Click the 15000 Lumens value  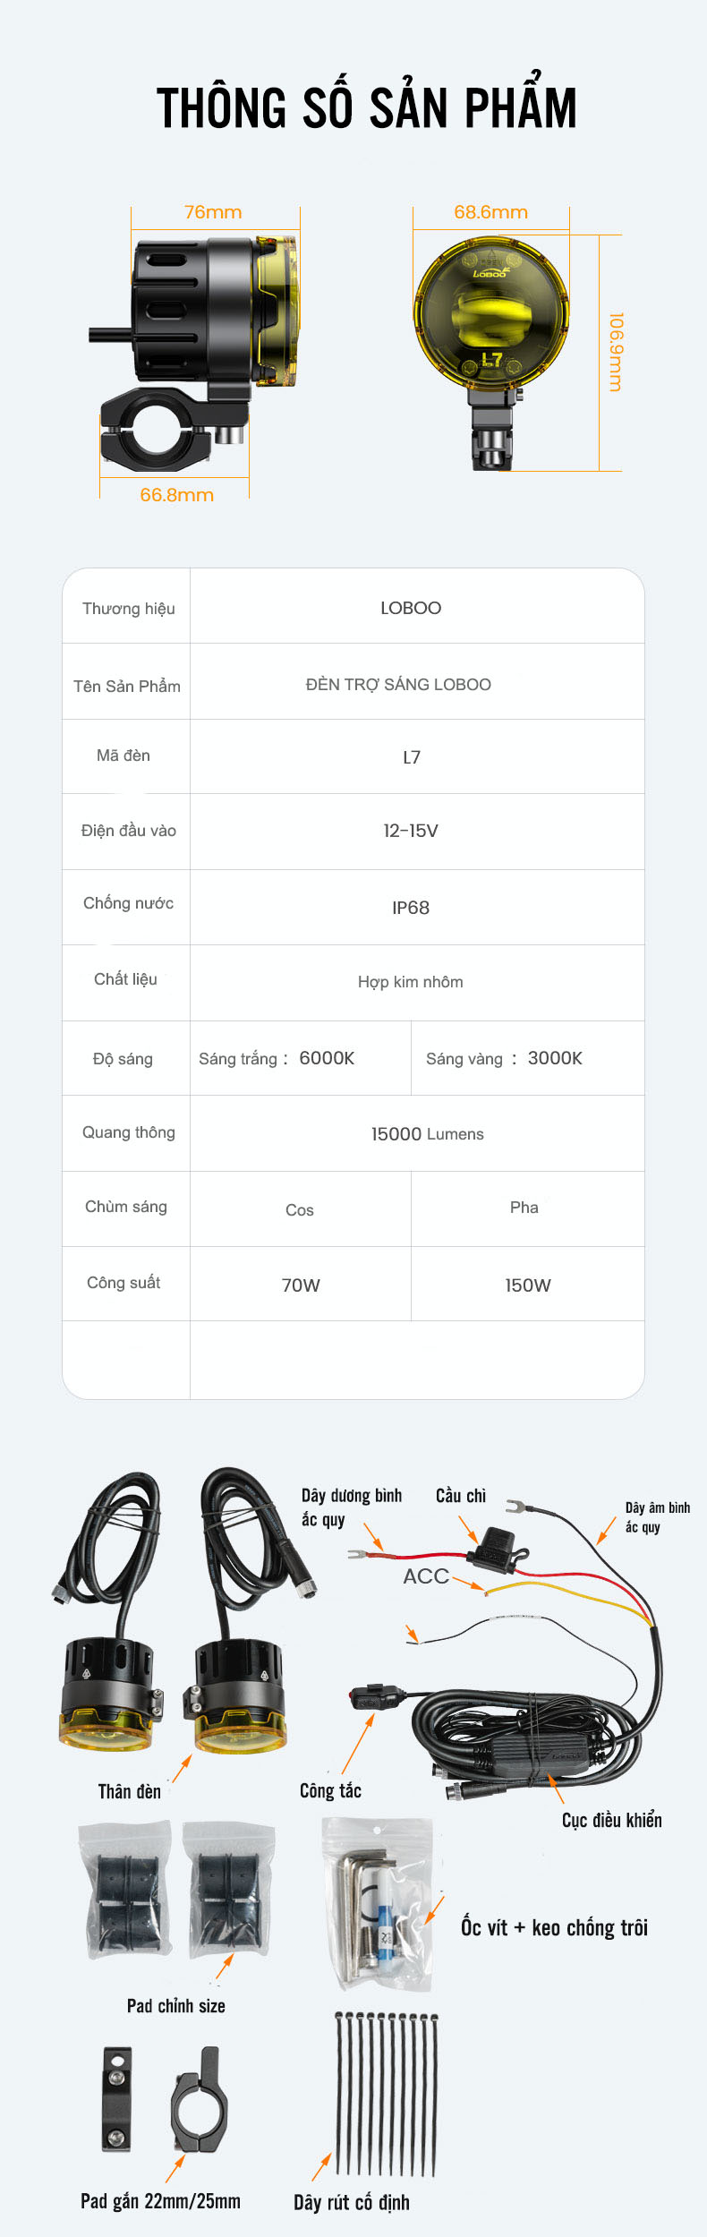click(x=427, y=1134)
